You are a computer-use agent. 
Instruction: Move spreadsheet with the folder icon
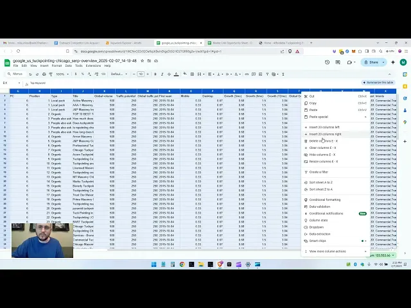tap(149, 61)
